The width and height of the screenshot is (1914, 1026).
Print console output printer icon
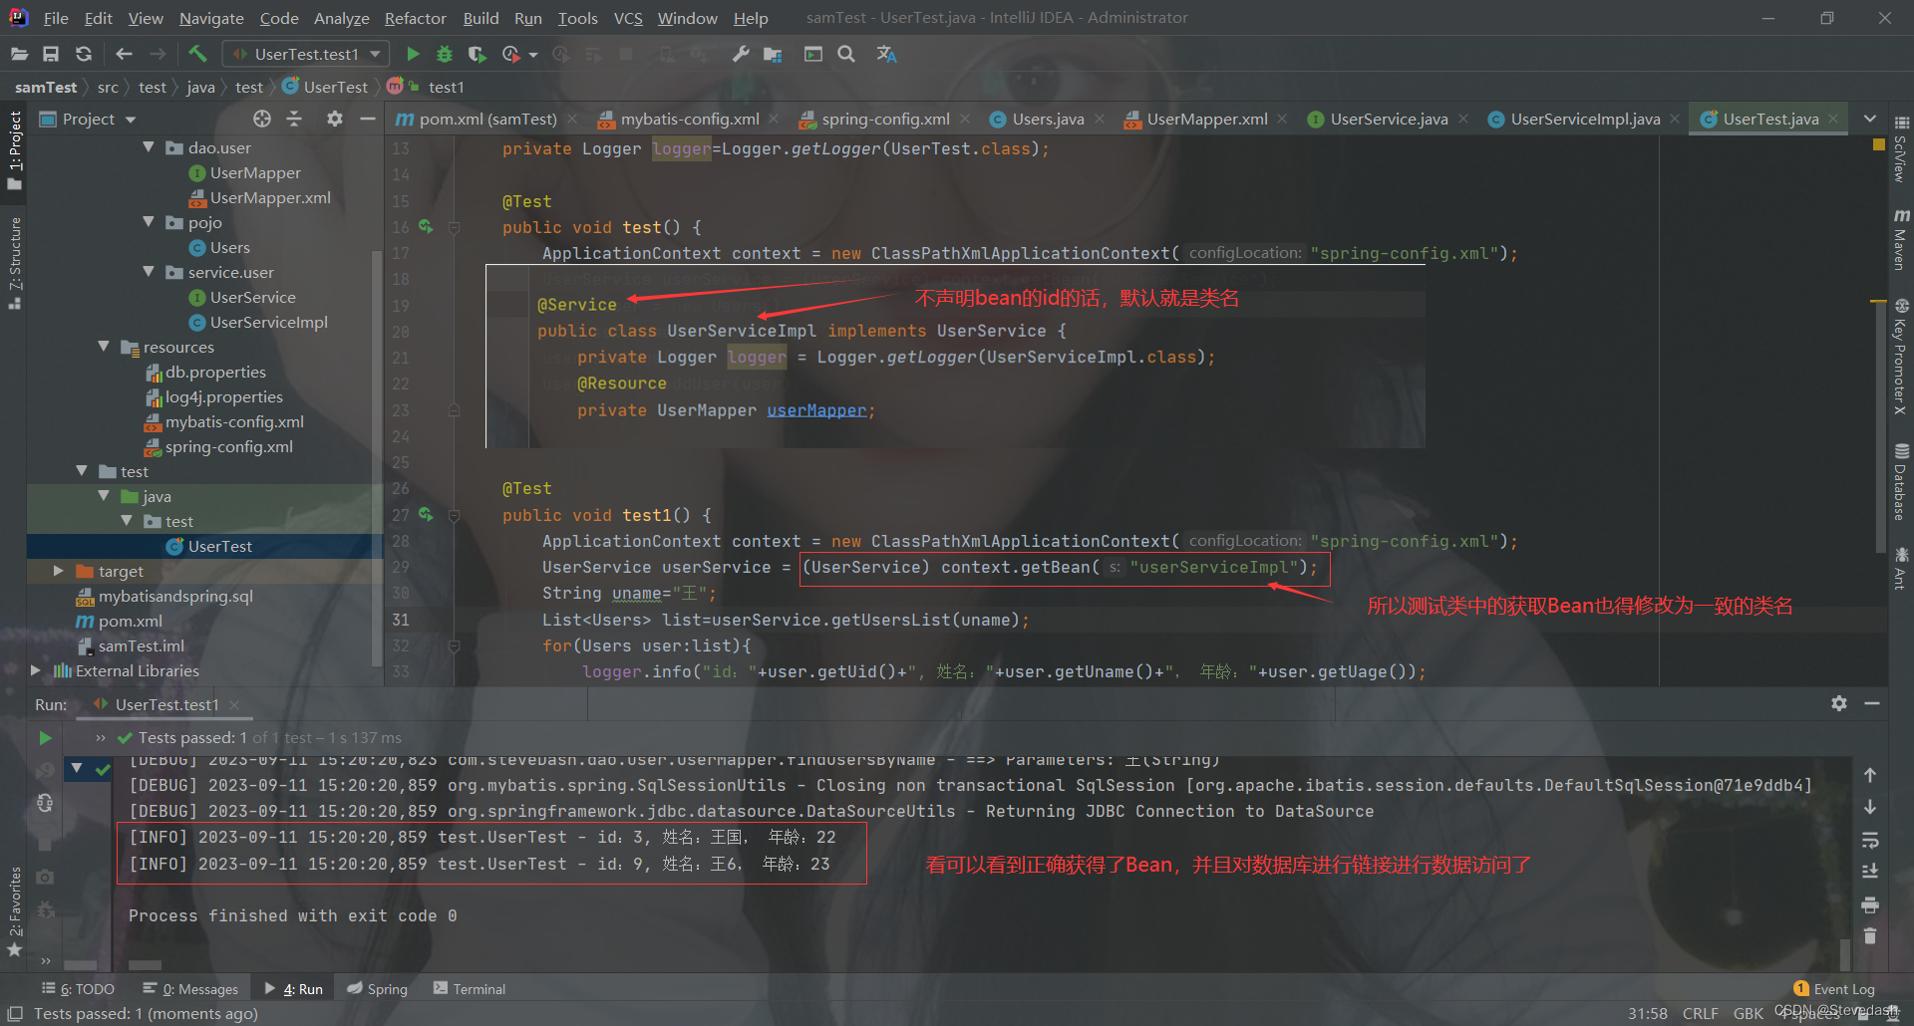tap(1870, 904)
